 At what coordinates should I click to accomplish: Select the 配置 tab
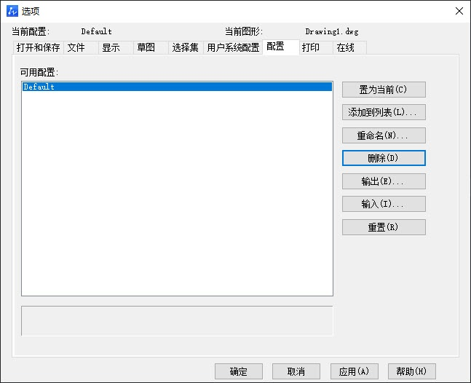point(281,47)
